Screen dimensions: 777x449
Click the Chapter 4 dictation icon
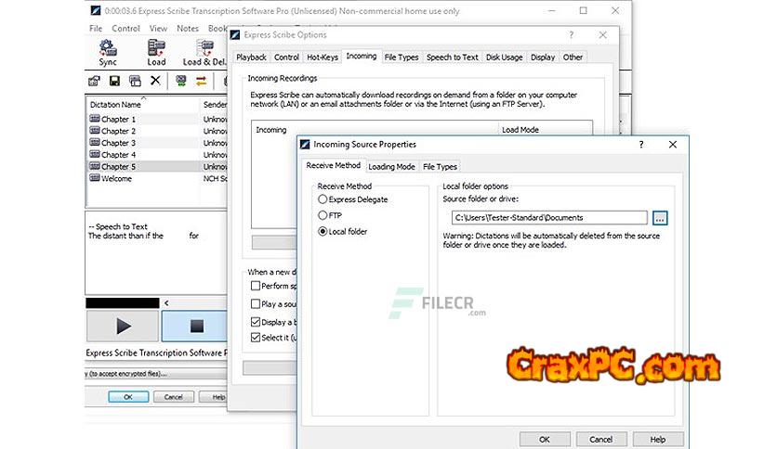click(95, 154)
